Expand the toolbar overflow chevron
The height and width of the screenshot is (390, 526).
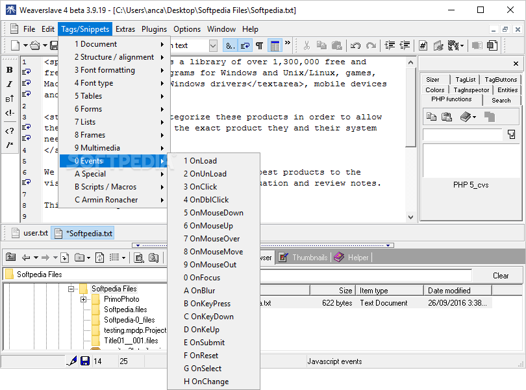point(288,43)
